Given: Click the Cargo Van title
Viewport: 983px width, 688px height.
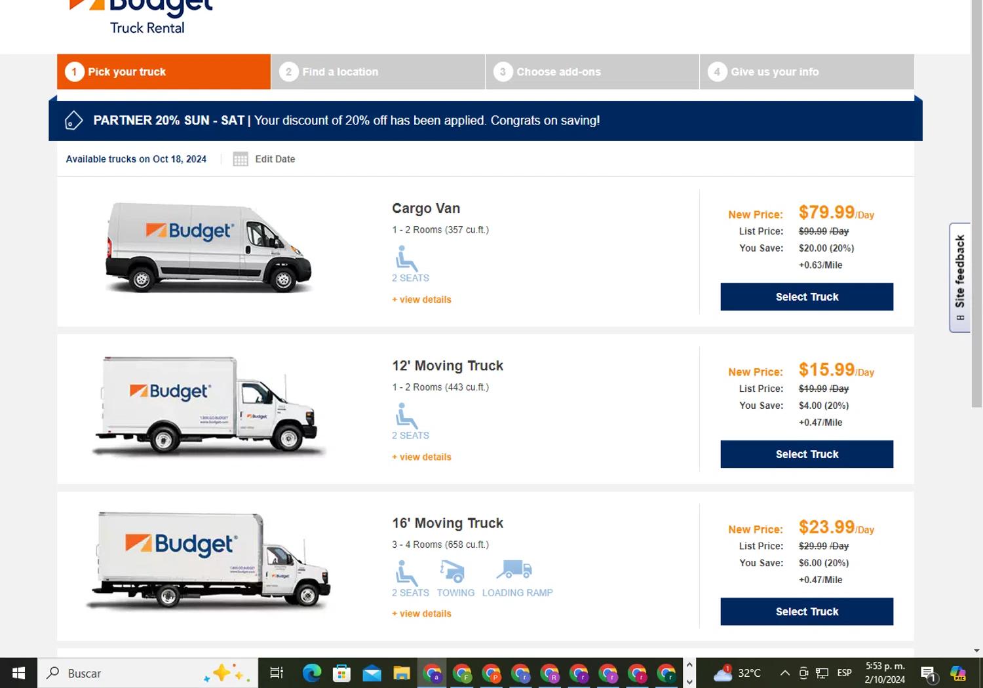Looking at the screenshot, I should [x=426, y=208].
